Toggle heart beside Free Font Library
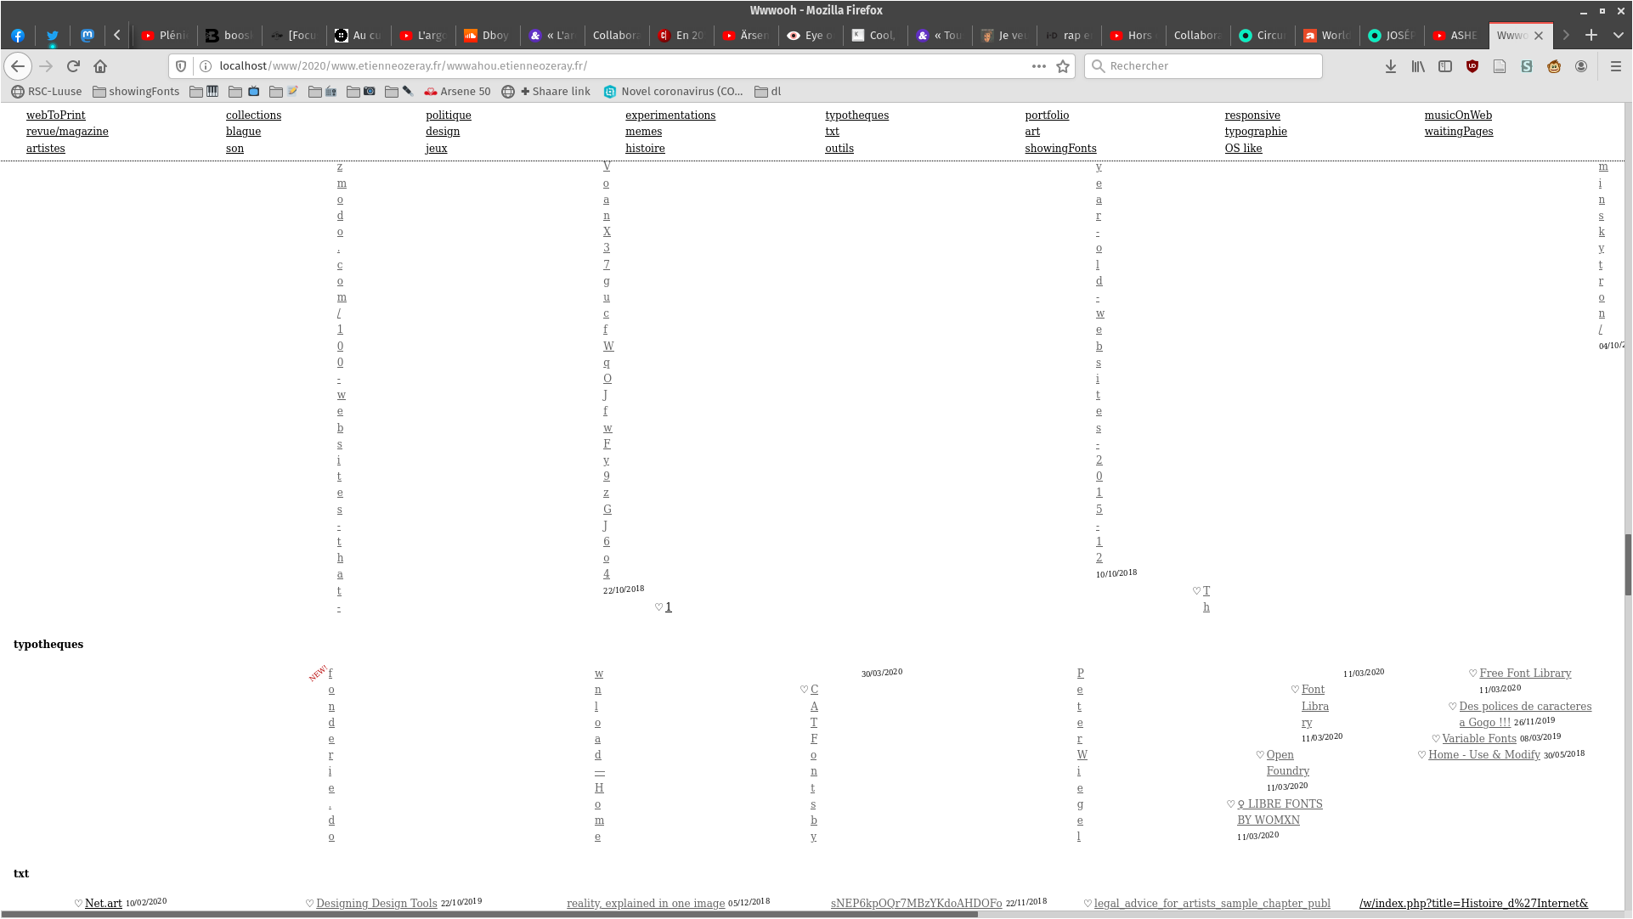 (x=1473, y=674)
